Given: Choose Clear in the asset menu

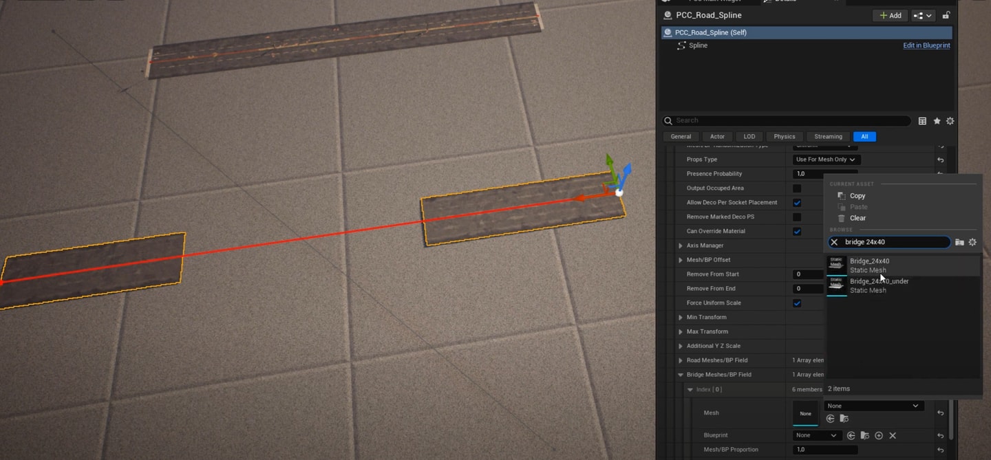Looking at the screenshot, I should point(857,218).
